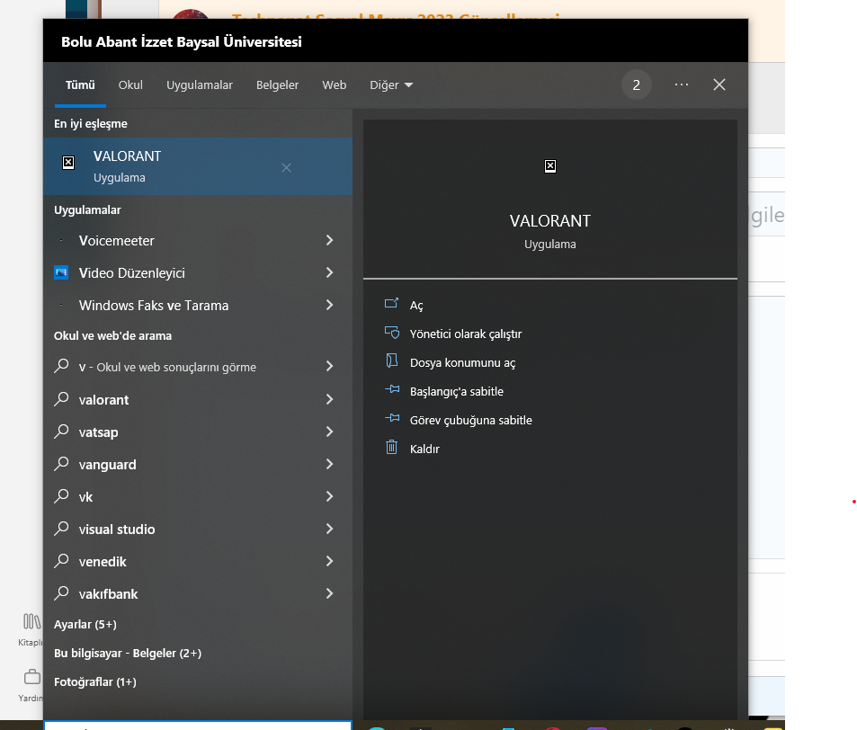Click search icon beside 'vakıfbank'
Viewport: 857px width, 730px height.
61,592
